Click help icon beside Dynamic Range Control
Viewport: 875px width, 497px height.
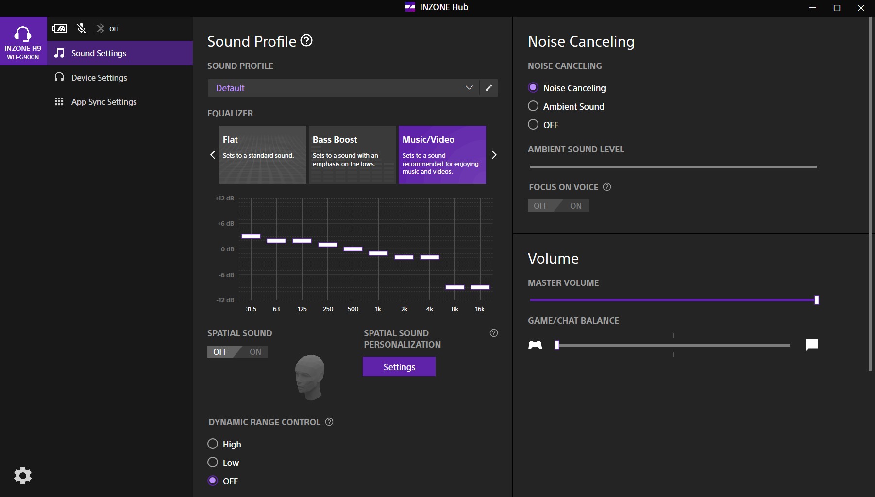[329, 422]
